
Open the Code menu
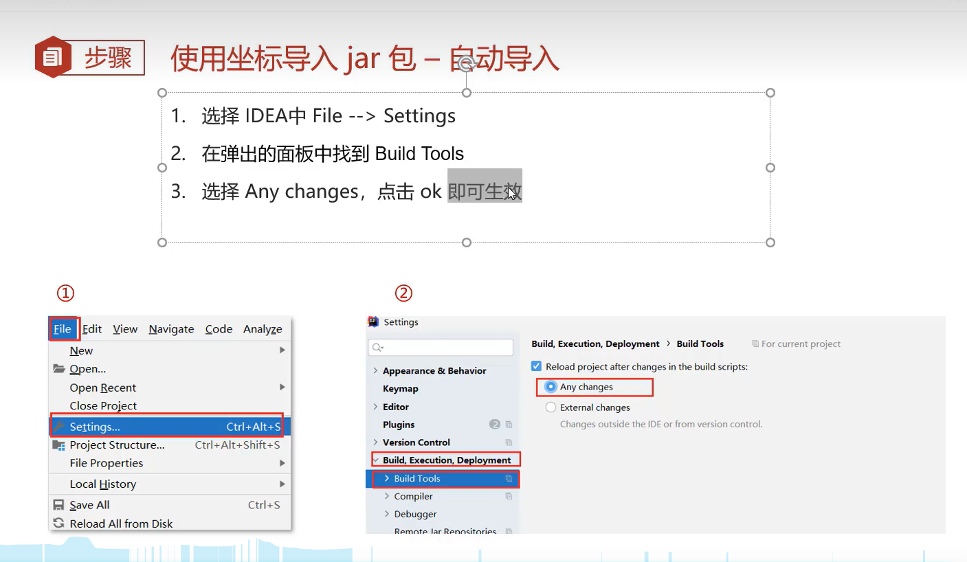coord(219,329)
